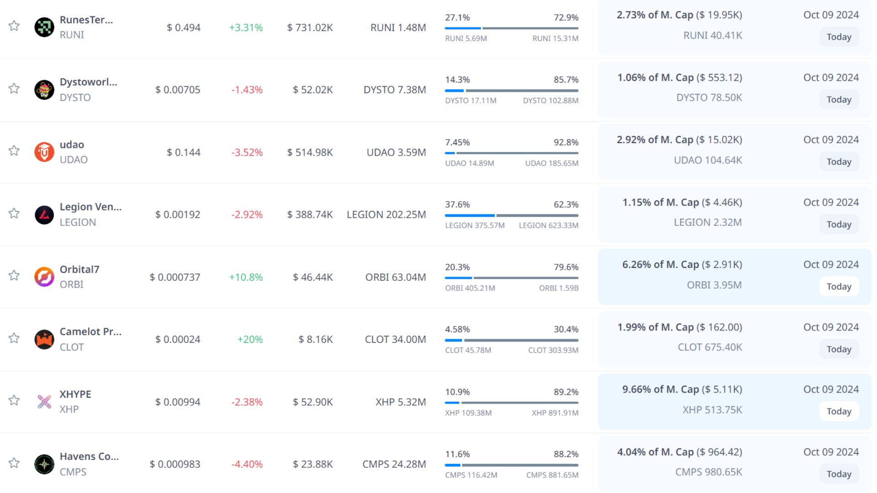The image size is (877, 493).
Task: Open the Havens Co... token name
Action: tap(89, 456)
